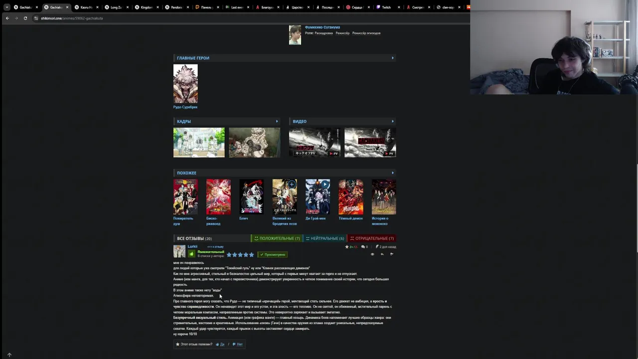This screenshot has width=638, height=359.
Task: Vote Нет for review helpfulness
Action: [x=238, y=345]
